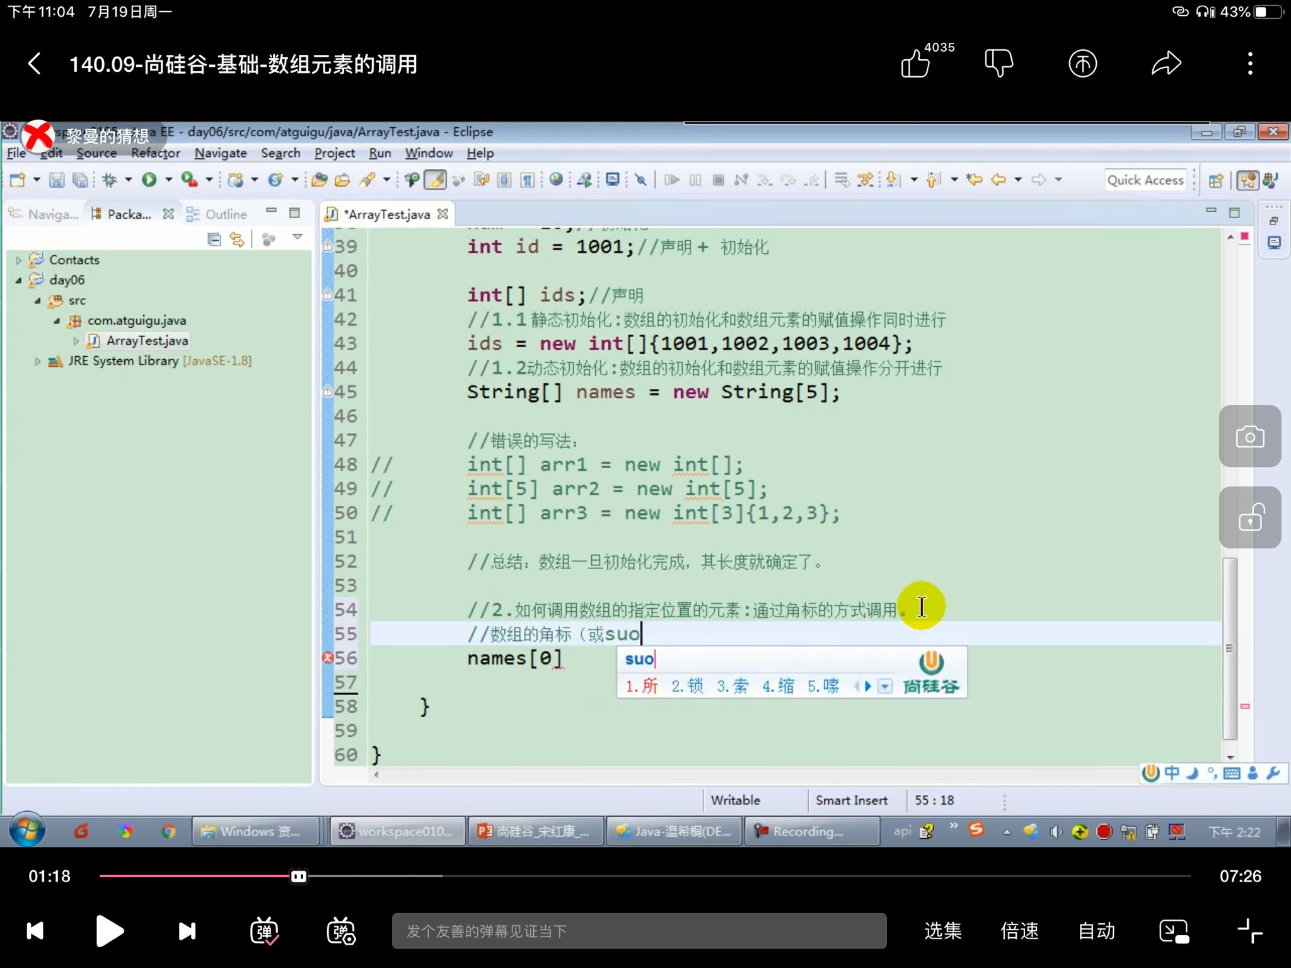The height and width of the screenshot is (968, 1291).
Task: Open Perspective button next to Quick Access
Action: pyautogui.click(x=1216, y=180)
